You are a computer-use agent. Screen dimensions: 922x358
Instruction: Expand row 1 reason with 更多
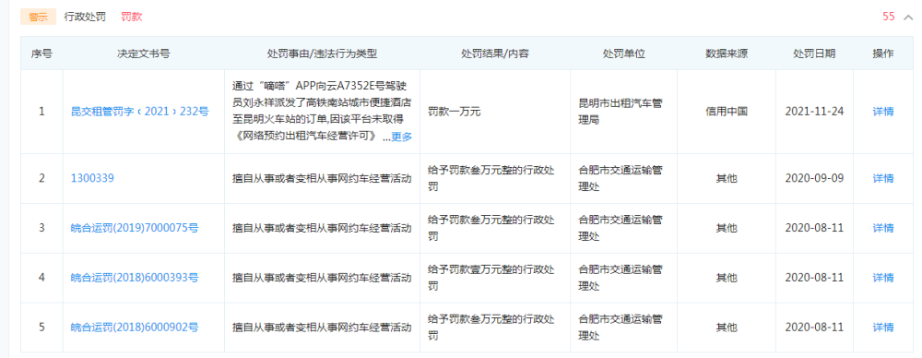[402, 137]
